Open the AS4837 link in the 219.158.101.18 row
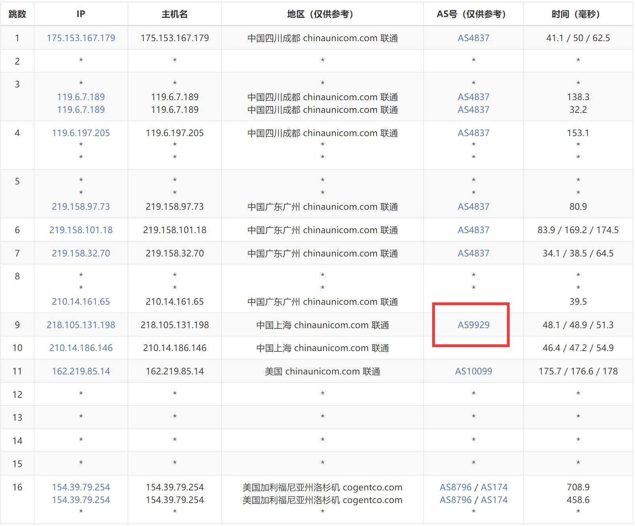635x526 pixels. [x=473, y=230]
